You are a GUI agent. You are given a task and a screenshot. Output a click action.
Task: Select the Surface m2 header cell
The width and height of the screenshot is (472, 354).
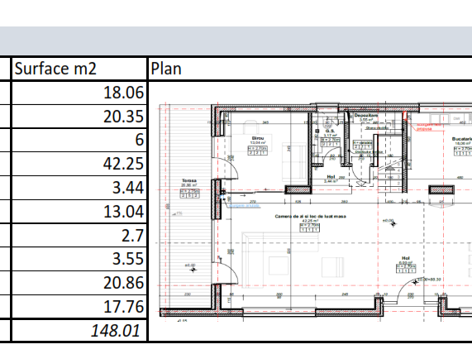coord(79,69)
